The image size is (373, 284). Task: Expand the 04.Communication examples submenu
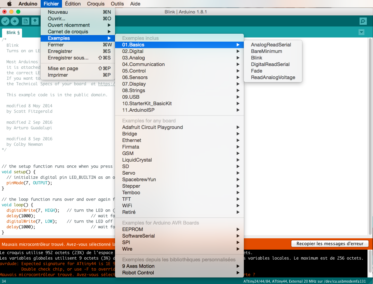[x=179, y=64]
